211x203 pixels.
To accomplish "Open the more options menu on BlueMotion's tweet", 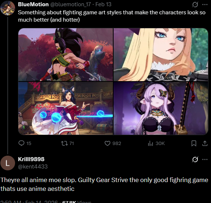I will (205, 4).
